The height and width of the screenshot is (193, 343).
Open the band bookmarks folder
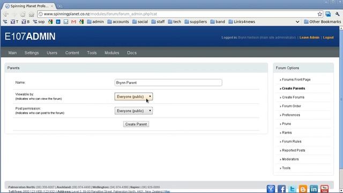click(218, 21)
